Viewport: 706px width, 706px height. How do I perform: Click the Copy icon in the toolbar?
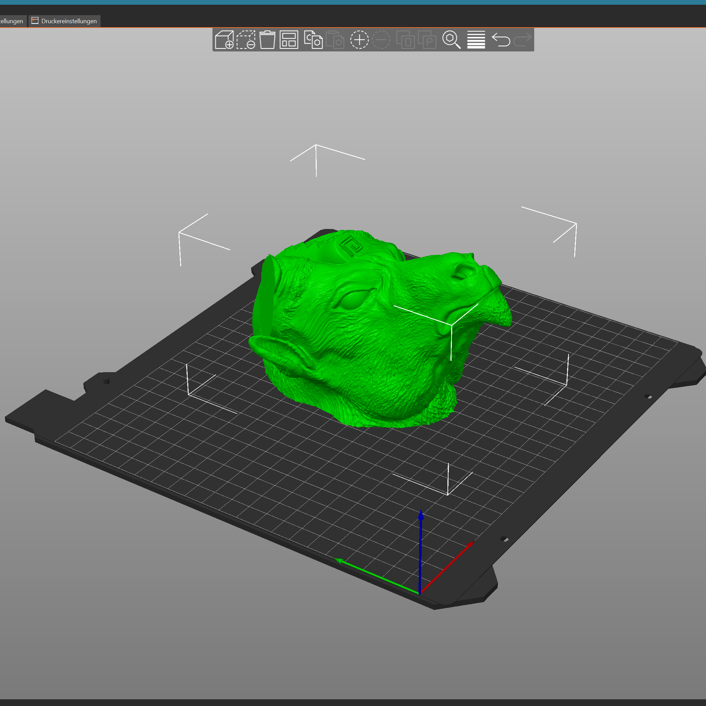[x=313, y=40]
